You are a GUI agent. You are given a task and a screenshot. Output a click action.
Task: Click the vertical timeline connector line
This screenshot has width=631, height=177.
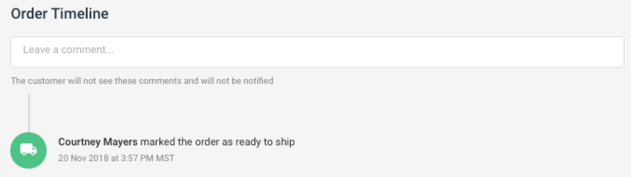(x=29, y=113)
